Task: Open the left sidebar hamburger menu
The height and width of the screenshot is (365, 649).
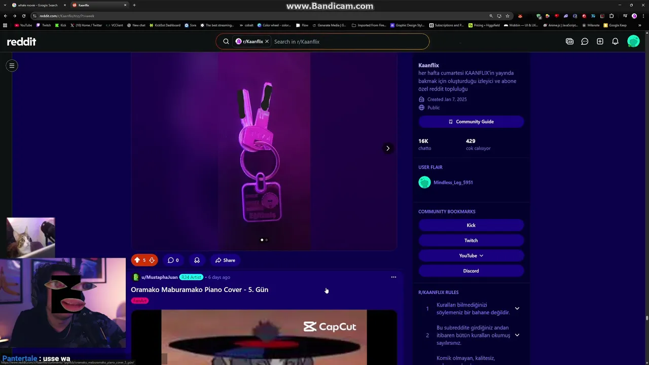Action: coord(12,65)
